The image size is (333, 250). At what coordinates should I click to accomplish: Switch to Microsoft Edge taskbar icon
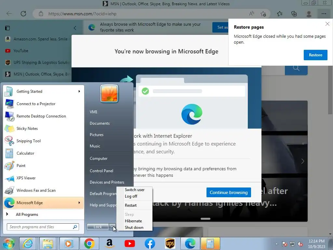click(x=190, y=243)
